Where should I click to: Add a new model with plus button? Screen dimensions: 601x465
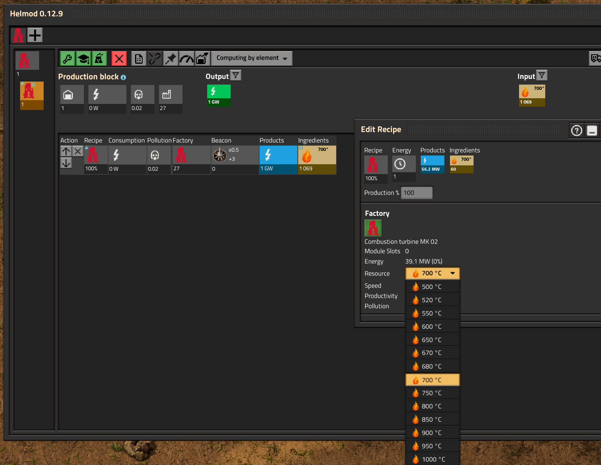[x=35, y=35]
